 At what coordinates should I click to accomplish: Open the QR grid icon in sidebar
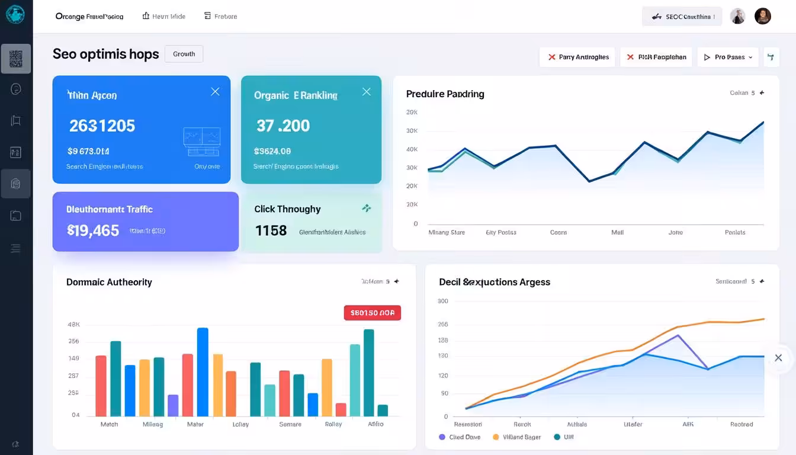[x=16, y=59]
